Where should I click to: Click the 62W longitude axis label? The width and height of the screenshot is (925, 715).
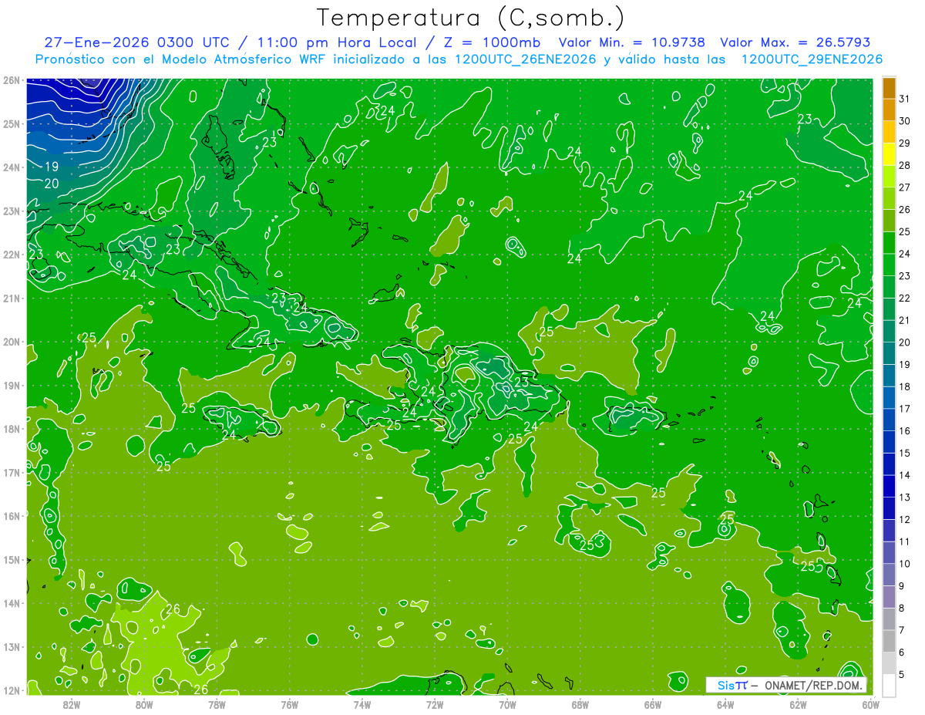(799, 703)
